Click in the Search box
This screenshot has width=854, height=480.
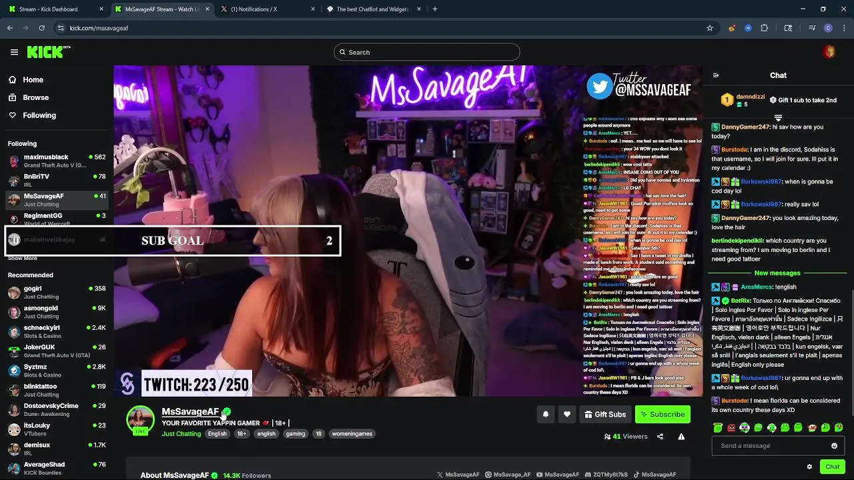427,52
